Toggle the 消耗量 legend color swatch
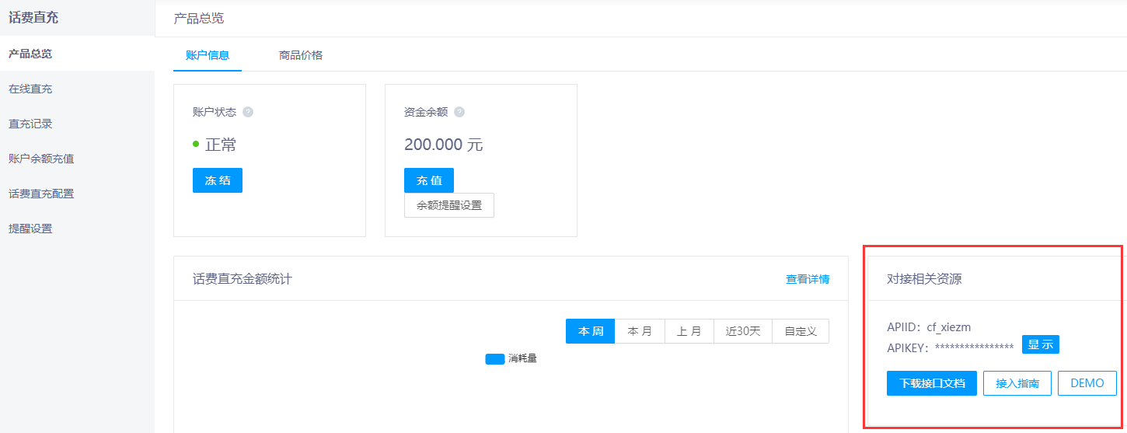 click(x=495, y=359)
